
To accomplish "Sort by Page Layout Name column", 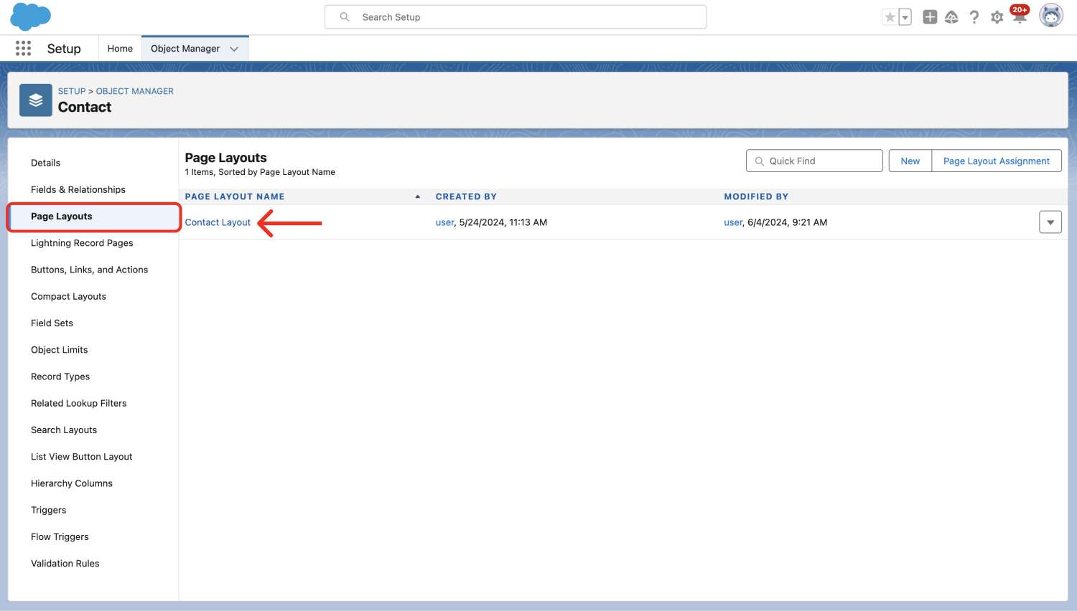I will [x=235, y=196].
